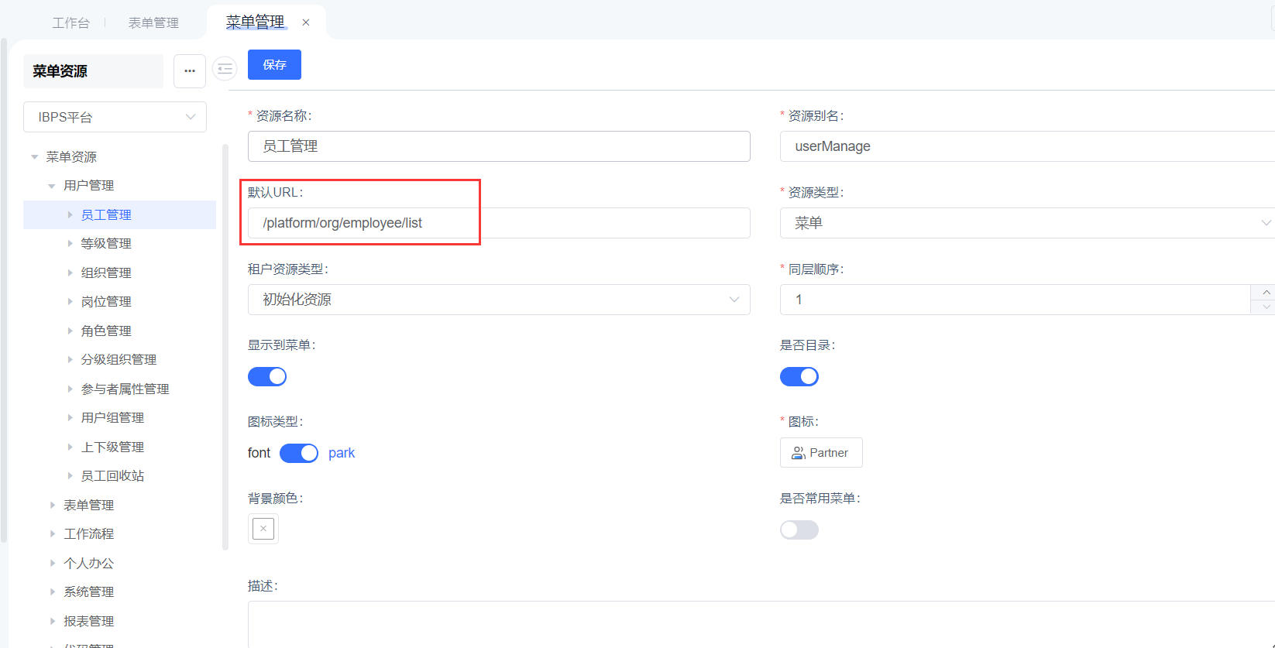Toggle the 显示到菜单 switch

pyautogui.click(x=267, y=377)
